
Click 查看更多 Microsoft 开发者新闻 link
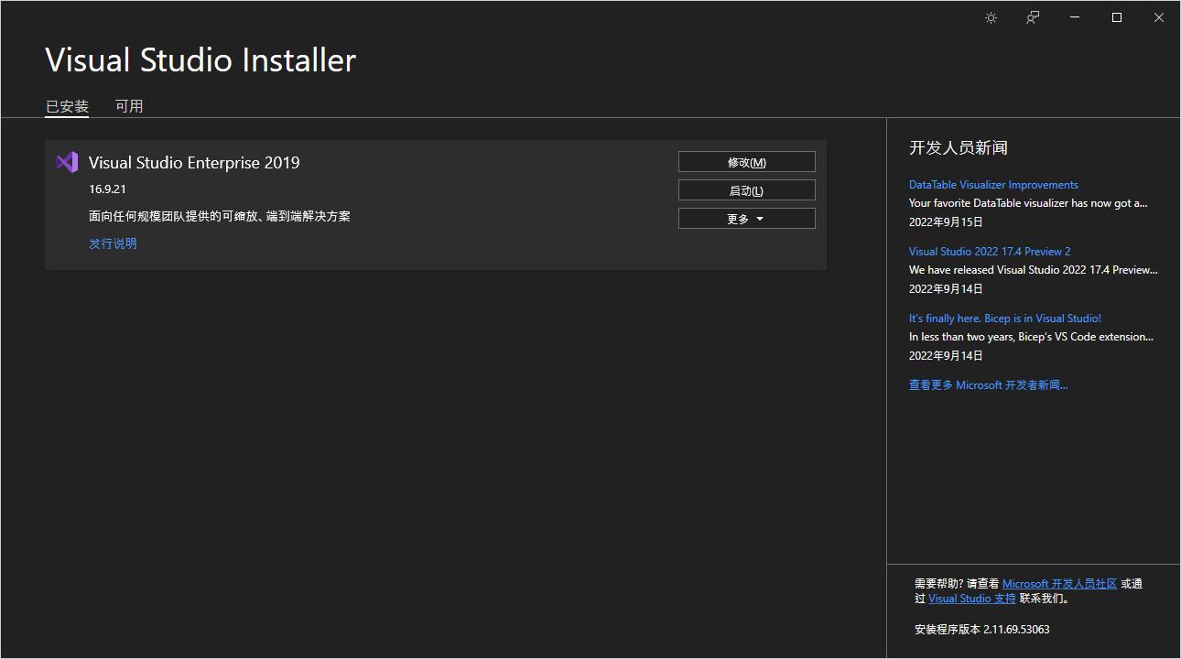pos(988,385)
